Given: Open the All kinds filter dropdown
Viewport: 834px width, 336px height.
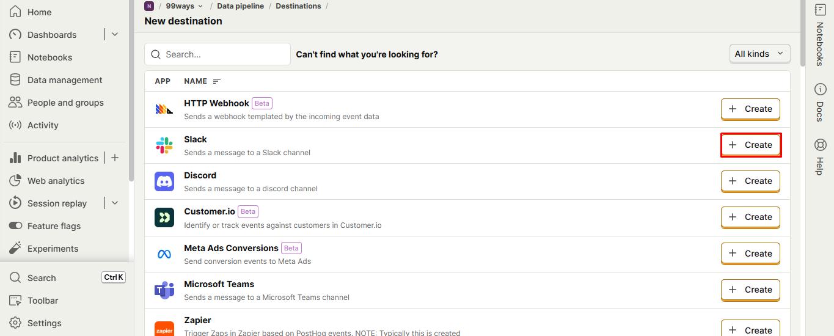Looking at the screenshot, I should click(759, 54).
